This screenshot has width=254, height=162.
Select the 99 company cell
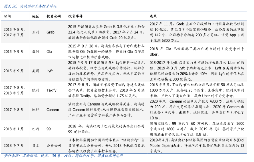(x=49, y=129)
